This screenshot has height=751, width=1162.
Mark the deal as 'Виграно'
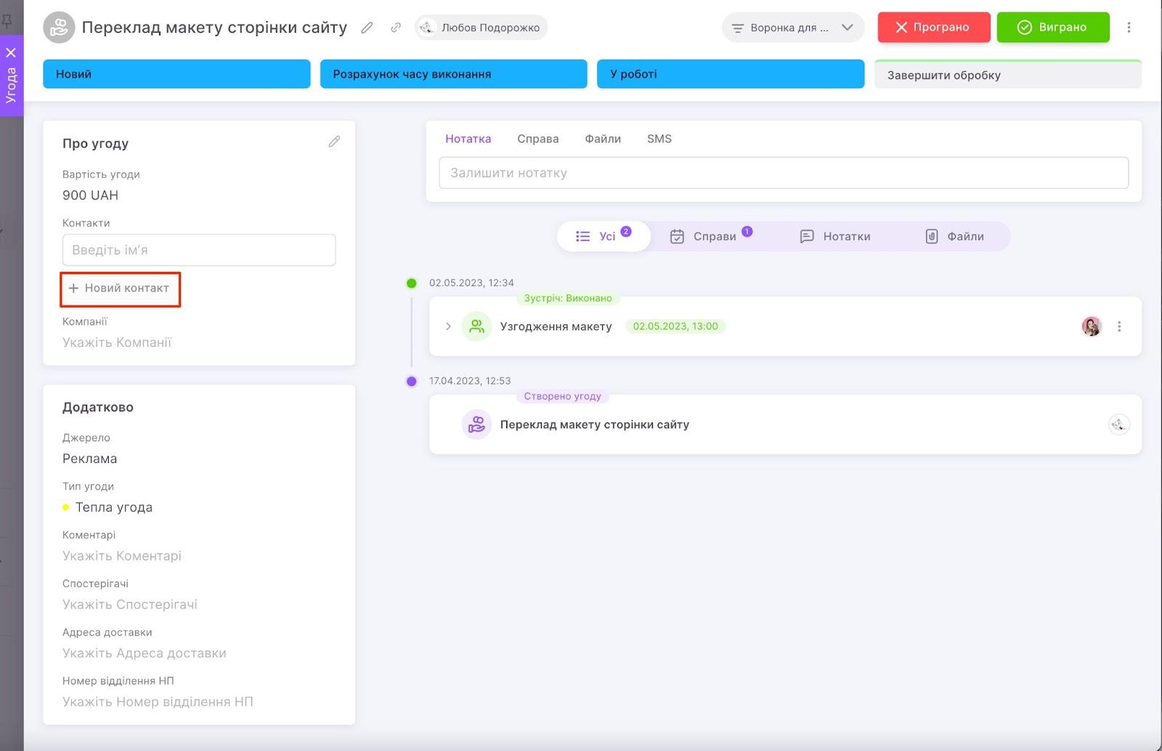click(x=1052, y=28)
